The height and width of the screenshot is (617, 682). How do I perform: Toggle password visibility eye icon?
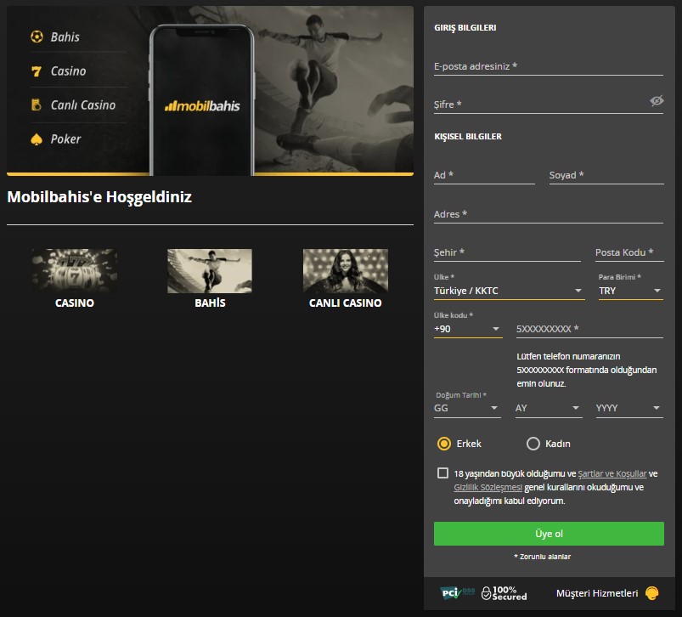coord(657,101)
